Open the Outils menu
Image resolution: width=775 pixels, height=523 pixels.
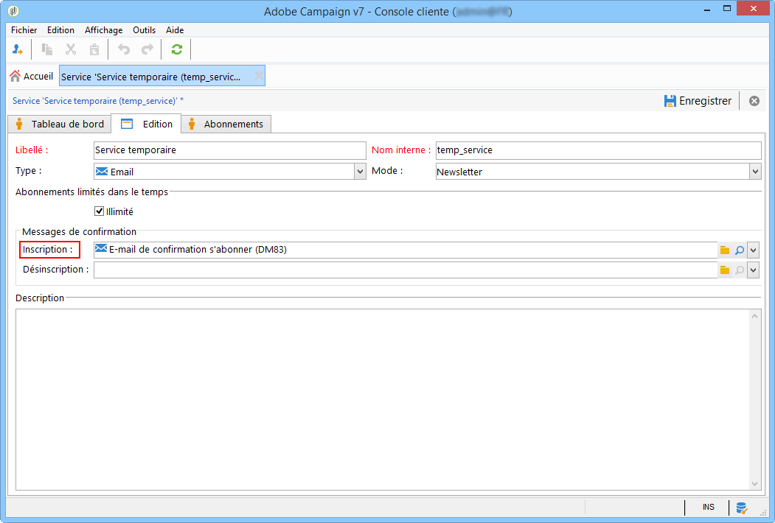click(144, 30)
